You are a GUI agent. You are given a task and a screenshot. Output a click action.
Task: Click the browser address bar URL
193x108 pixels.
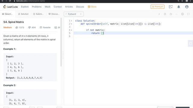click(30, 1)
